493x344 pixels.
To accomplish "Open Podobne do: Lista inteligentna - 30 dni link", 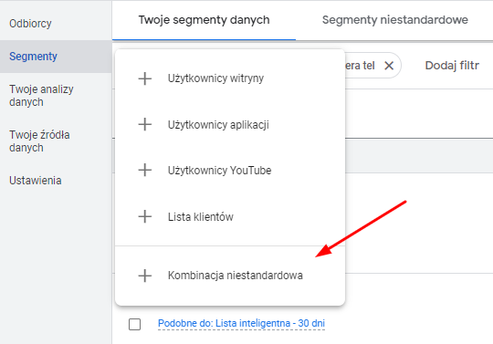I will click(241, 323).
